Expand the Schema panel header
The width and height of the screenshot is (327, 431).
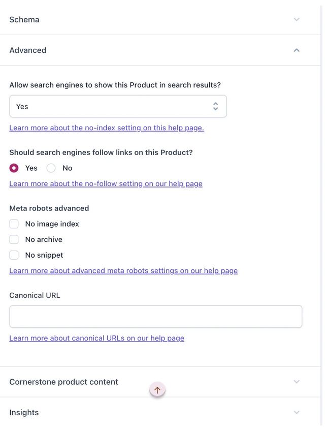click(x=160, y=19)
